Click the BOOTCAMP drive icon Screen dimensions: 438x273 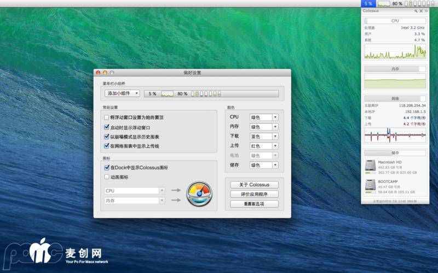[x=370, y=186]
